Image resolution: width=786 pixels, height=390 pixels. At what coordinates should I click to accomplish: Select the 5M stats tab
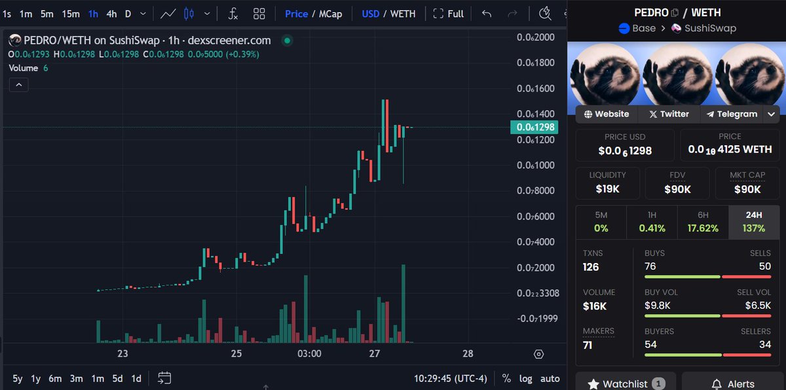tap(601, 222)
